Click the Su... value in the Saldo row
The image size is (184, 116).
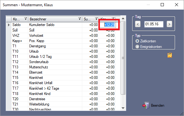[93, 25]
